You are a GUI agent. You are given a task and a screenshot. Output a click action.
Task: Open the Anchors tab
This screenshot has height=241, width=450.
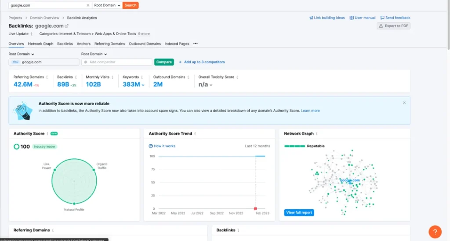tap(83, 44)
